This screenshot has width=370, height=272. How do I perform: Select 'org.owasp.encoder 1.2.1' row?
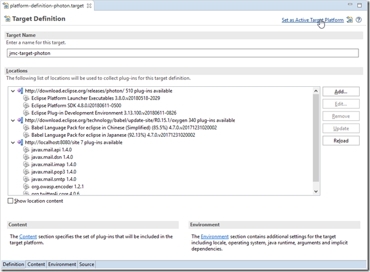click(x=57, y=186)
